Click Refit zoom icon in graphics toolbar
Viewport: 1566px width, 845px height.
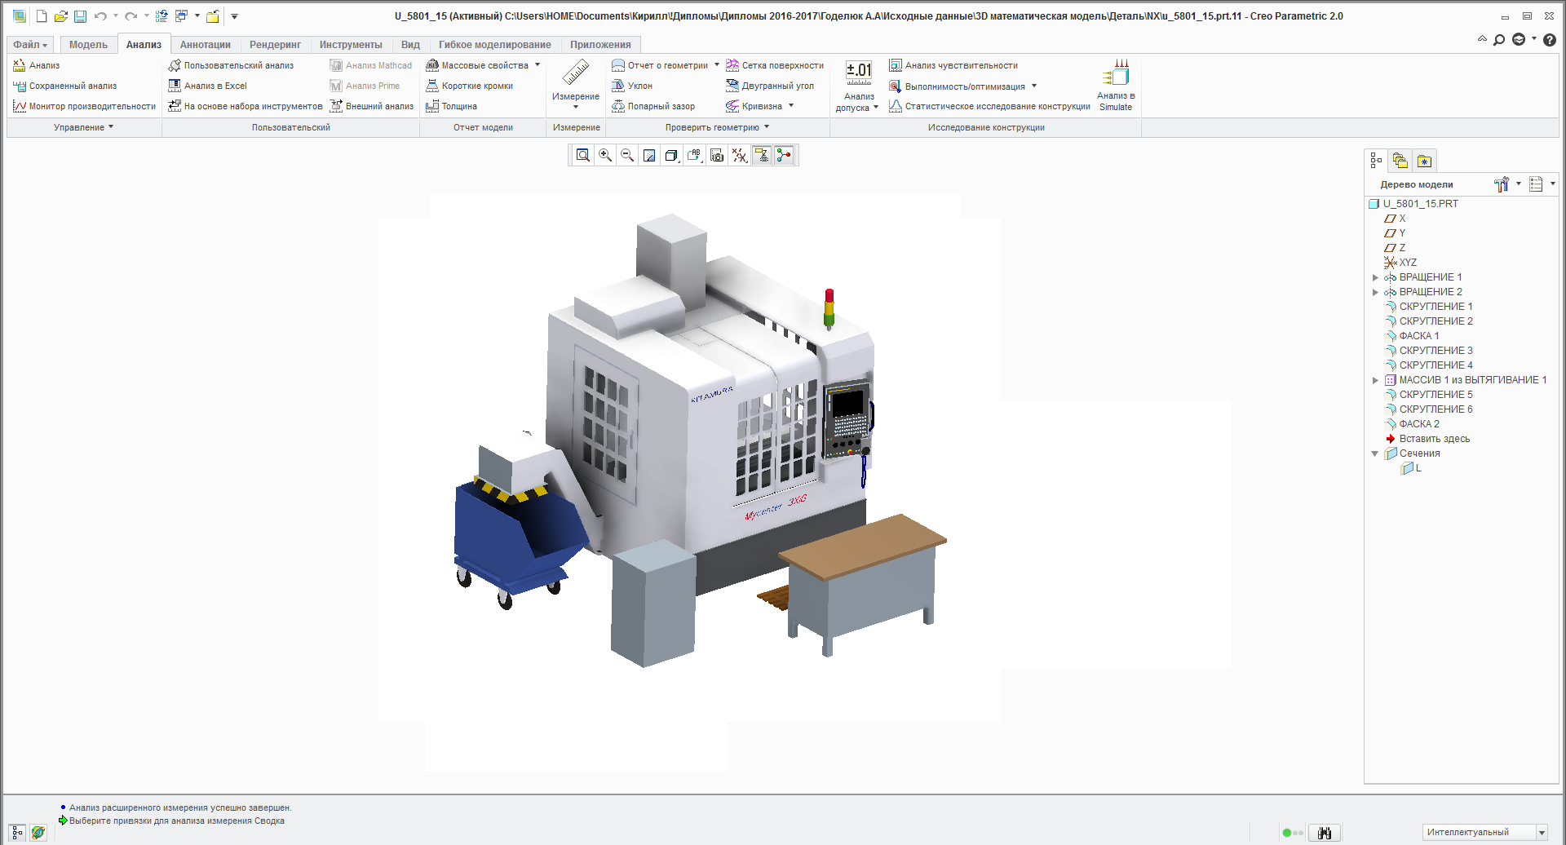click(582, 155)
